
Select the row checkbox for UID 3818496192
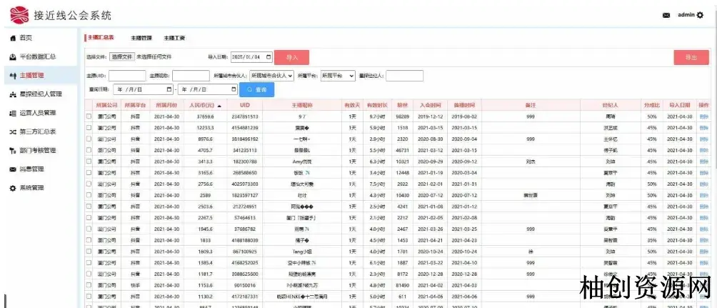[89, 139]
